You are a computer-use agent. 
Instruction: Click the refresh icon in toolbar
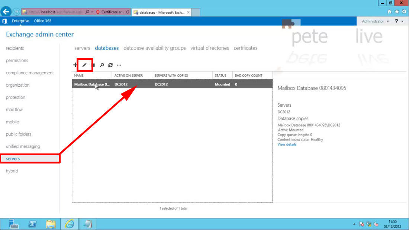110,65
